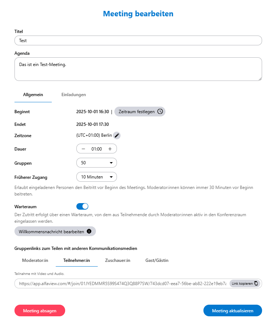Screen dimensions: 278x321
Task: Expand the Früherer Zugang dropdown
Action: click(97, 177)
